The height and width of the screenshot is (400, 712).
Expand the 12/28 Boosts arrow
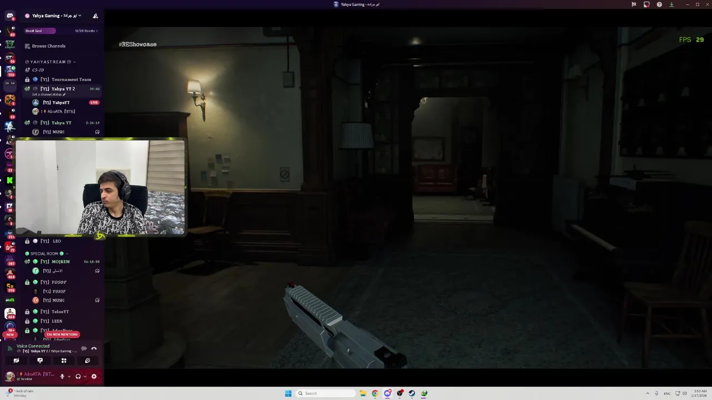coord(97,31)
